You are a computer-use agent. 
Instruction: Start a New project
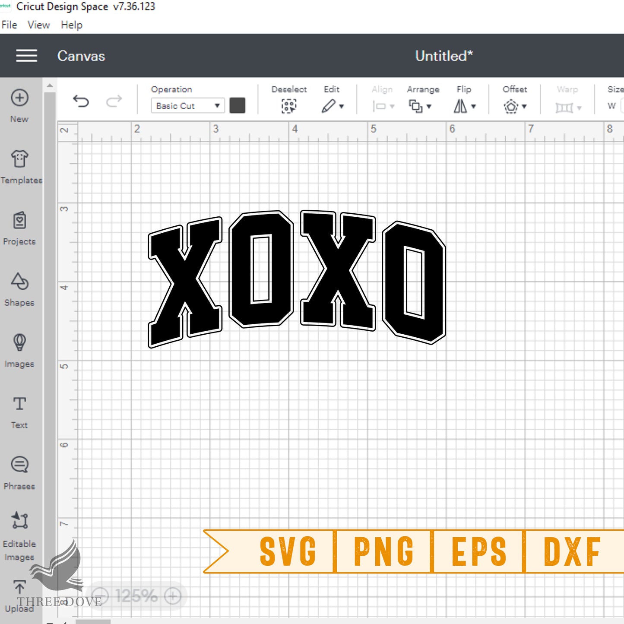click(x=19, y=106)
